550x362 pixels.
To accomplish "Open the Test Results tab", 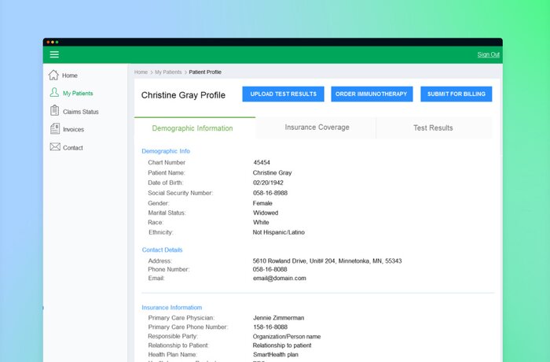I will pos(433,128).
